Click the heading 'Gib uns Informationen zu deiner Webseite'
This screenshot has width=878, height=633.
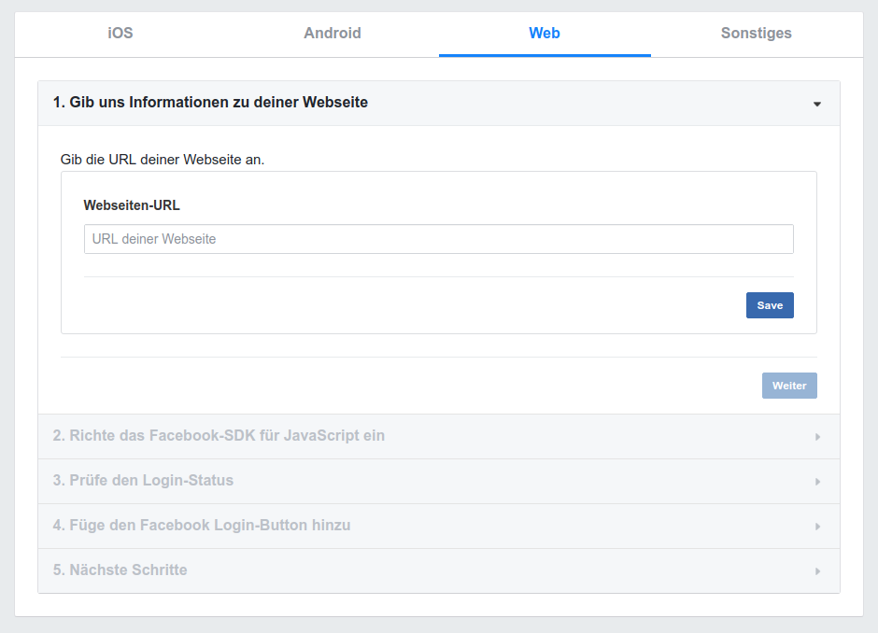210,103
